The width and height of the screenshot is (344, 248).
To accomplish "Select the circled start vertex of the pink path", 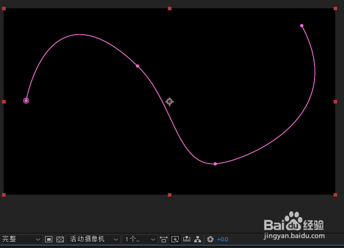I will click(26, 100).
